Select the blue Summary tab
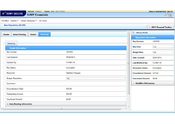Screen dimensions: 175x124 [44, 34]
